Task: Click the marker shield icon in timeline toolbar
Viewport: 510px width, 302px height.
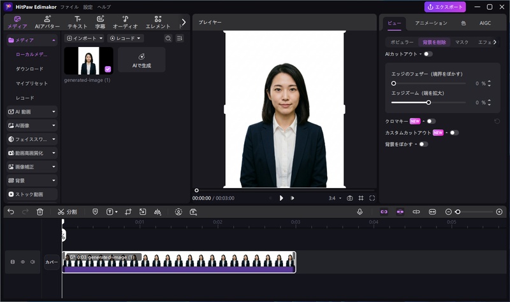Action: coord(95,212)
